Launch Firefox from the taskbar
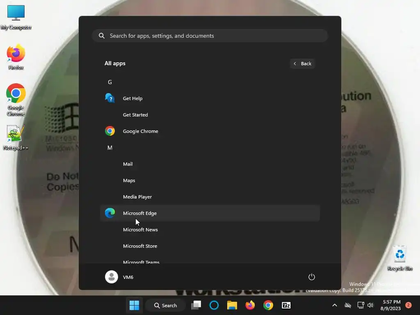Screen dimensions: 420x315 coord(250,305)
